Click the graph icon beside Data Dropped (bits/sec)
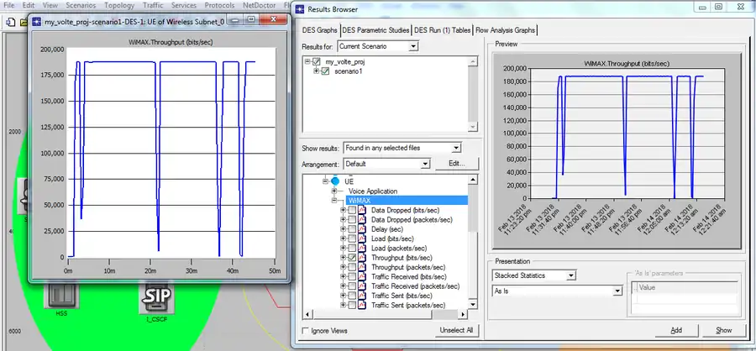The width and height of the screenshot is (756, 351). click(362, 210)
